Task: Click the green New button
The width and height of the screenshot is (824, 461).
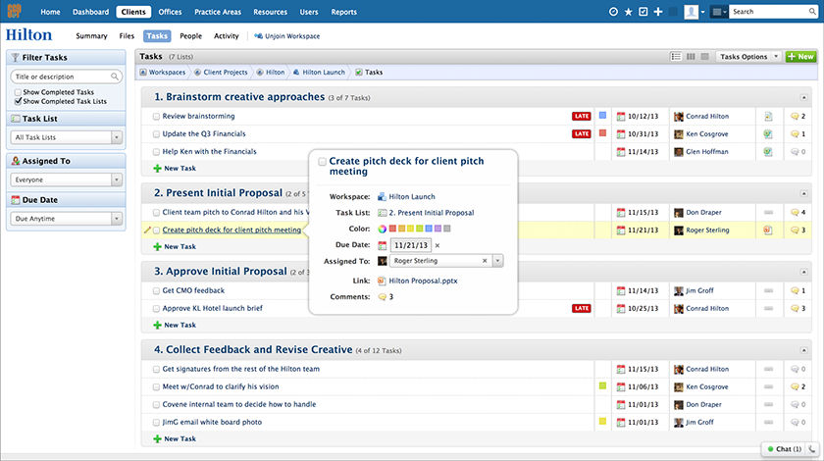Action: pyautogui.click(x=800, y=57)
